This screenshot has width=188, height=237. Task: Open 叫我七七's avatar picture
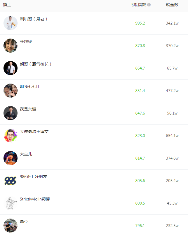click(x=11, y=91)
